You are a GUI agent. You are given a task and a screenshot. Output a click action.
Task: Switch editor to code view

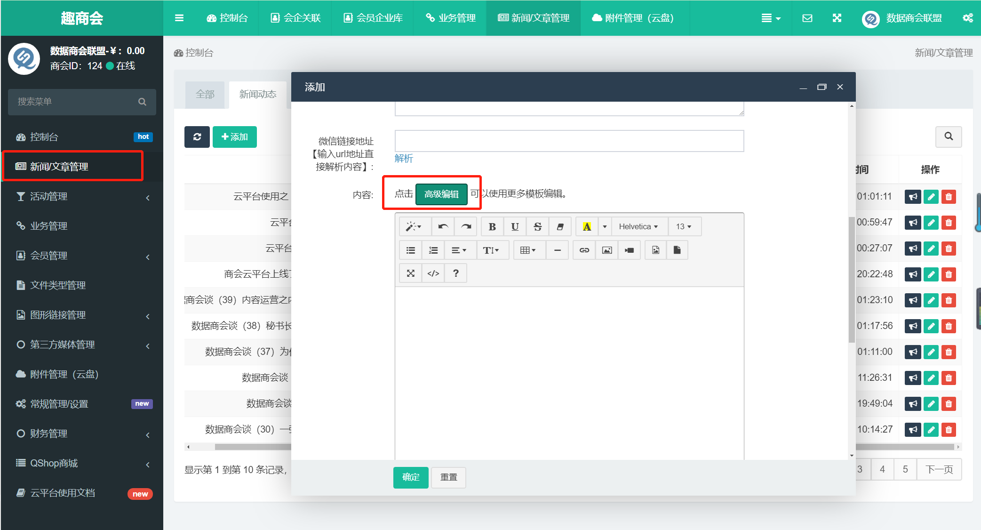click(433, 273)
